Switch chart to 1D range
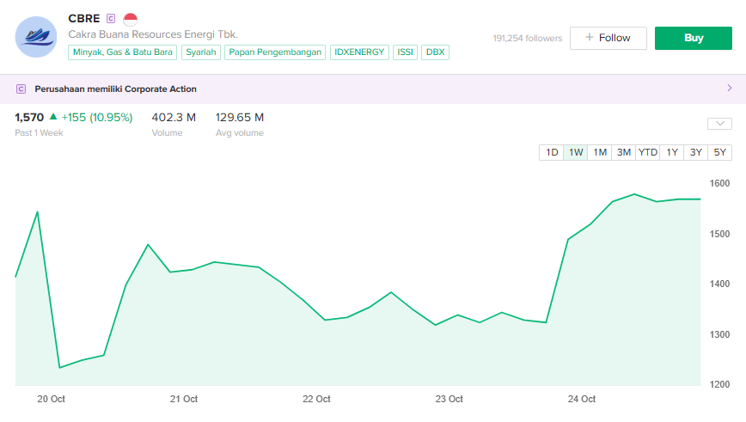Image resolution: width=746 pixels, height=422 pixels. (x=552, y=152)
